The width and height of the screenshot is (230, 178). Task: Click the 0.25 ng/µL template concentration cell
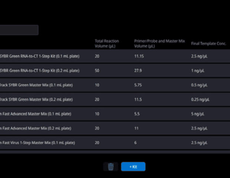(x=200, y=99)
